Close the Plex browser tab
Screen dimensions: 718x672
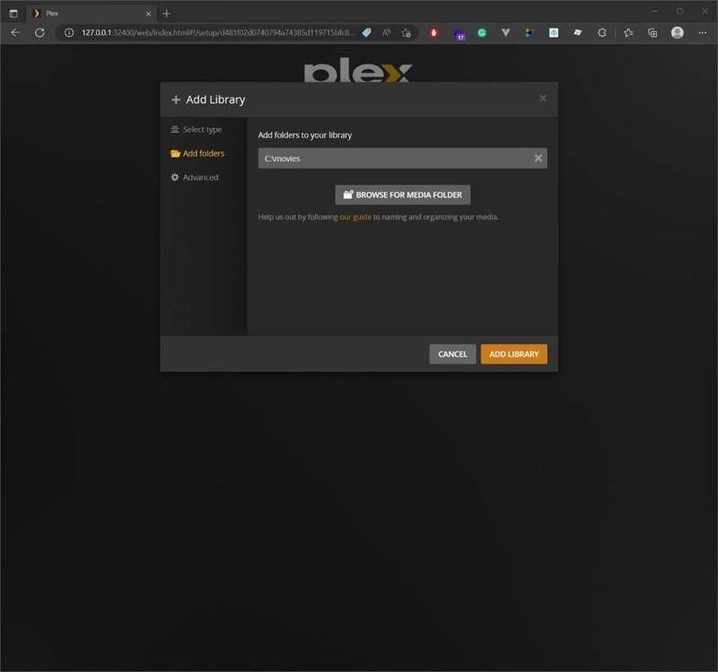148,13
